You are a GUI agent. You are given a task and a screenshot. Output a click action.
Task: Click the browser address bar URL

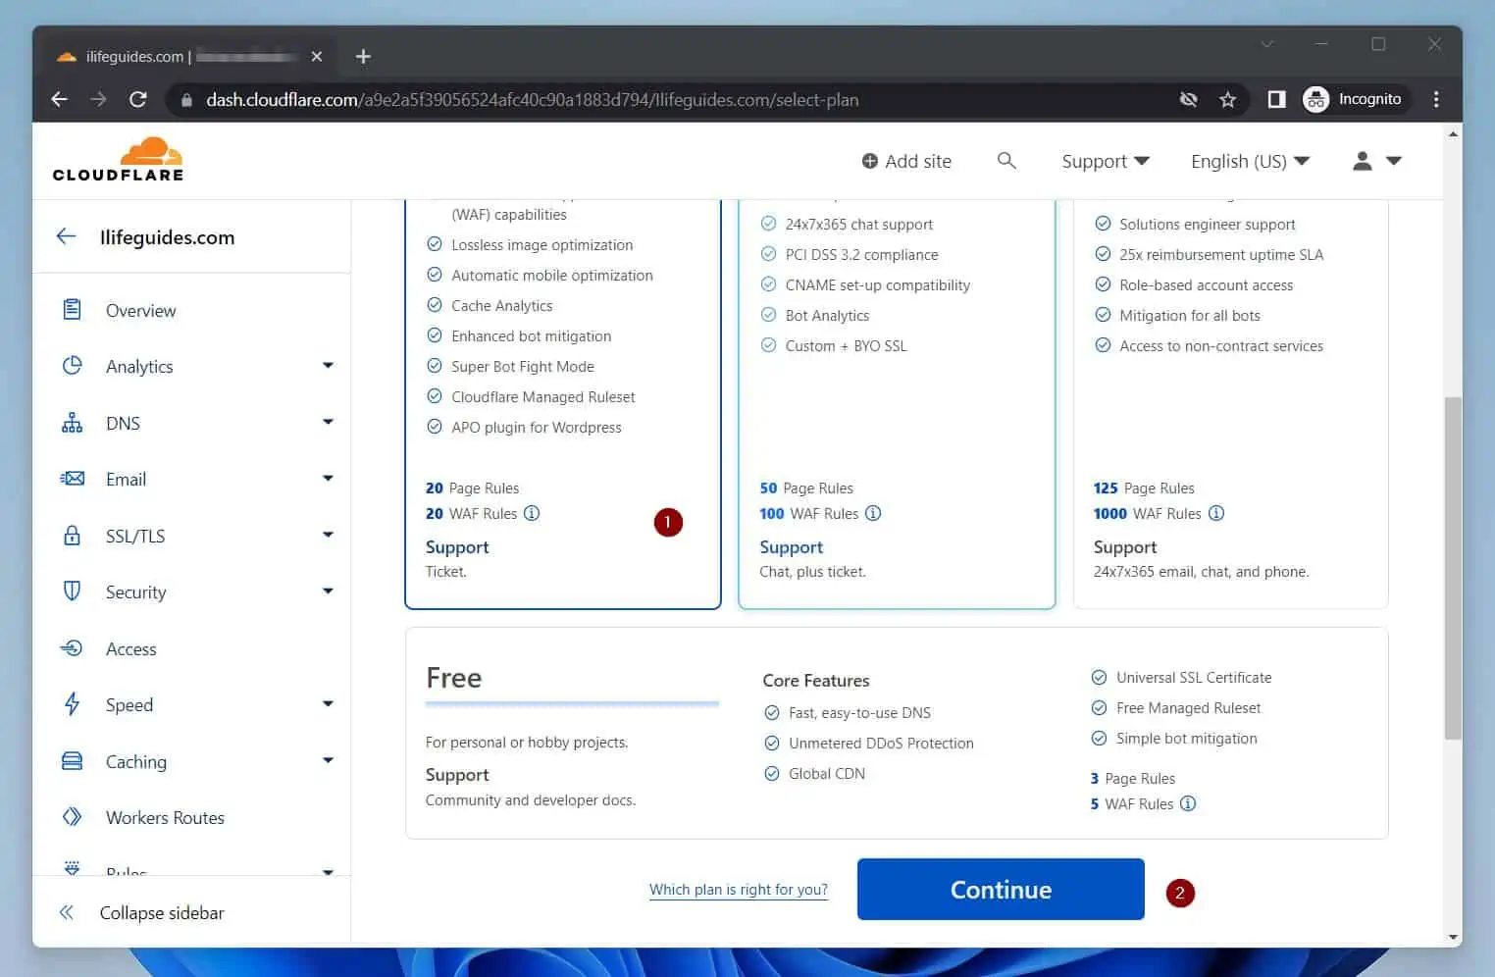point(532,100)
